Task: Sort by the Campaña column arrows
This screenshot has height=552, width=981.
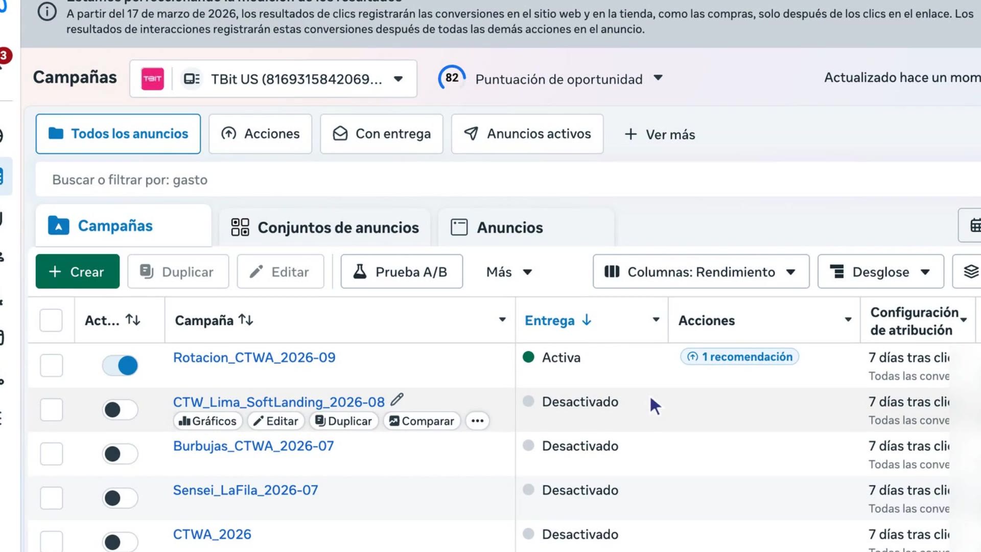Action: [x=246, y=320]
